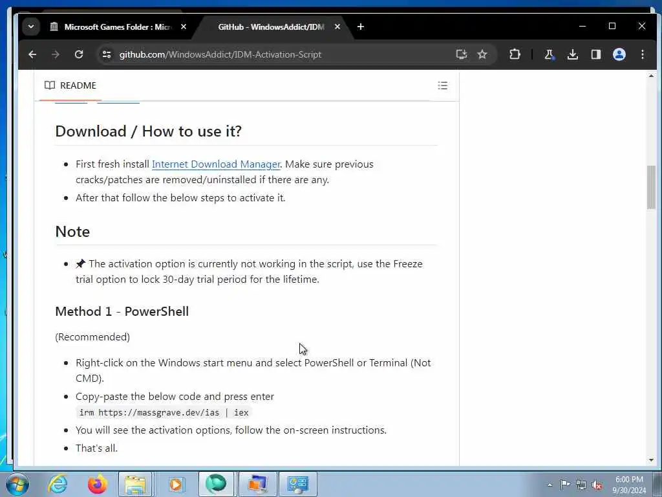The image size is (662, 497).
Task: Select the GitHub WindowsAddict/IDM tab
Action: (x=271, y=27)
